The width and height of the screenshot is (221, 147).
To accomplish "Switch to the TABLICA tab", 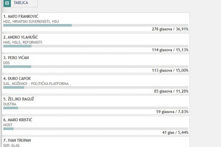I will (20, 3).
